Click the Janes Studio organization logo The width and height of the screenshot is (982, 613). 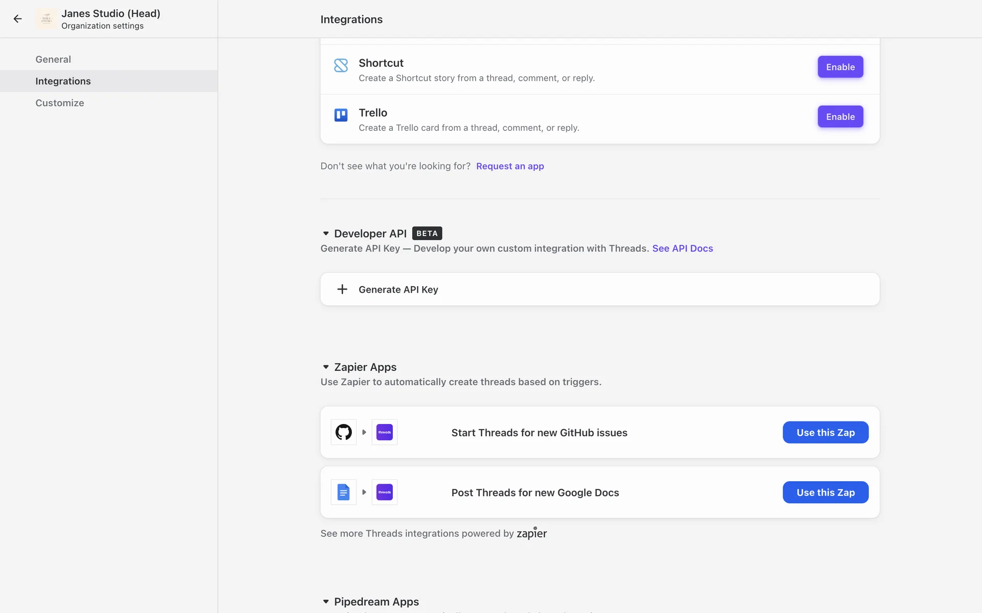[x=47, y=19]
